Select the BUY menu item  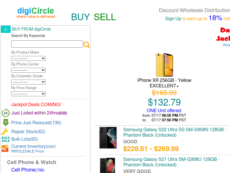coord(80,17)
